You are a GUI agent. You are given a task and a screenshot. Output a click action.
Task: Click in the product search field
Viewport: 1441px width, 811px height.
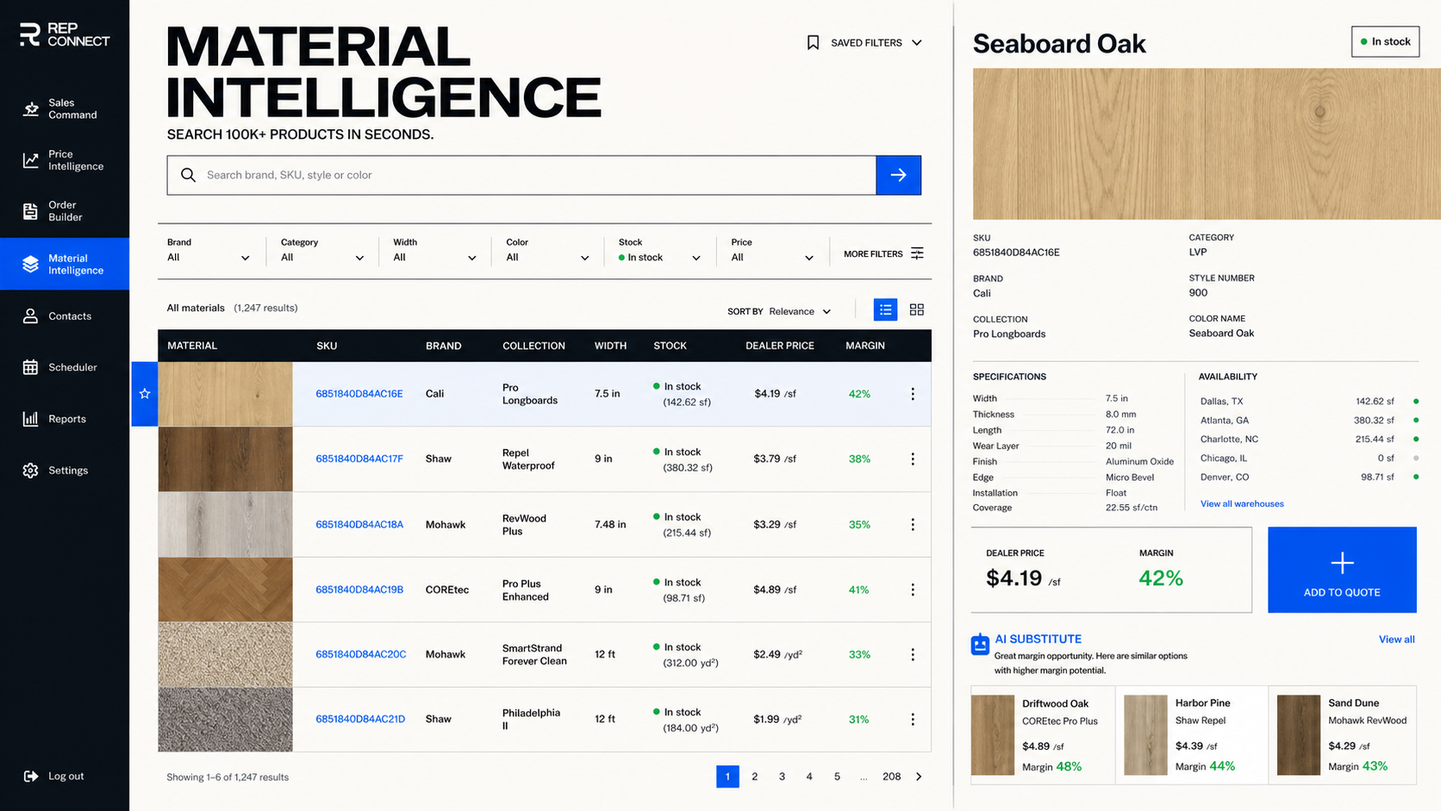point(521,175)
